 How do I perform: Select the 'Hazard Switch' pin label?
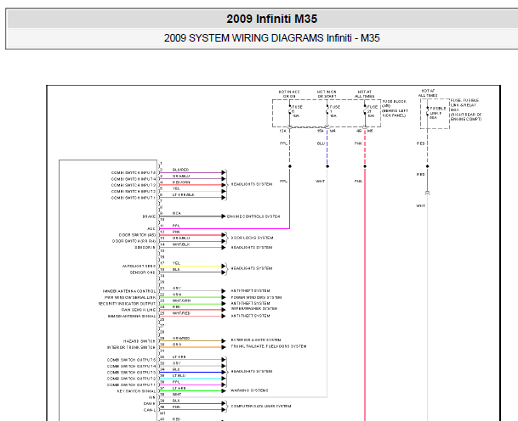(x=139, y=341)
